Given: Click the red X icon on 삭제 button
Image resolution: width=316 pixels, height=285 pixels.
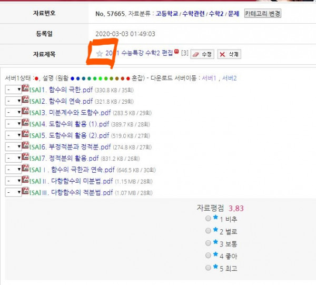Looking at the screenshot, I should point(222,54).
